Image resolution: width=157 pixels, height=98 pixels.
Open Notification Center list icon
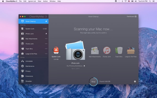(x=153, y=1)
